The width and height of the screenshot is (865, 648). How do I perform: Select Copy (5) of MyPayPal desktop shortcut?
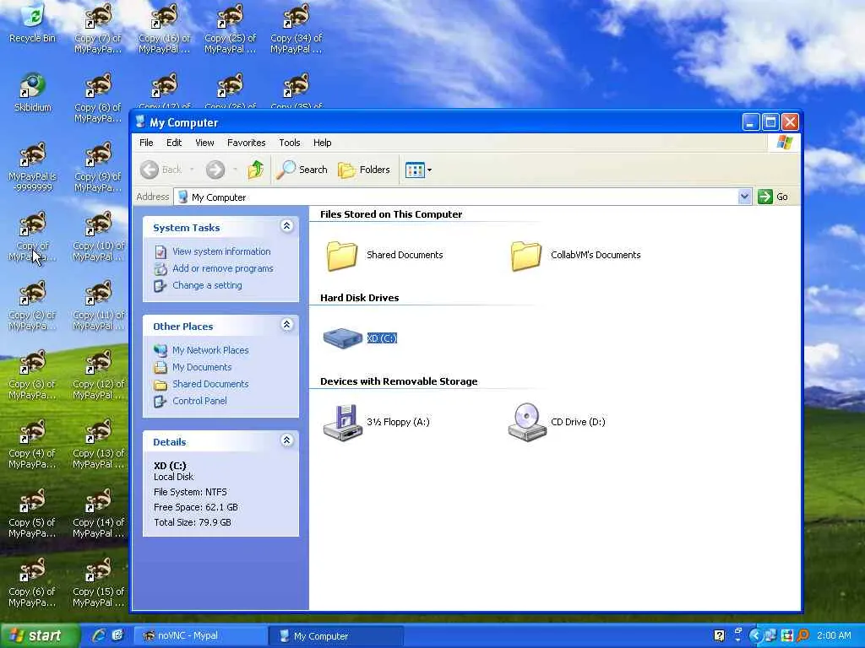pyautogui.click(x=33, y=513)
